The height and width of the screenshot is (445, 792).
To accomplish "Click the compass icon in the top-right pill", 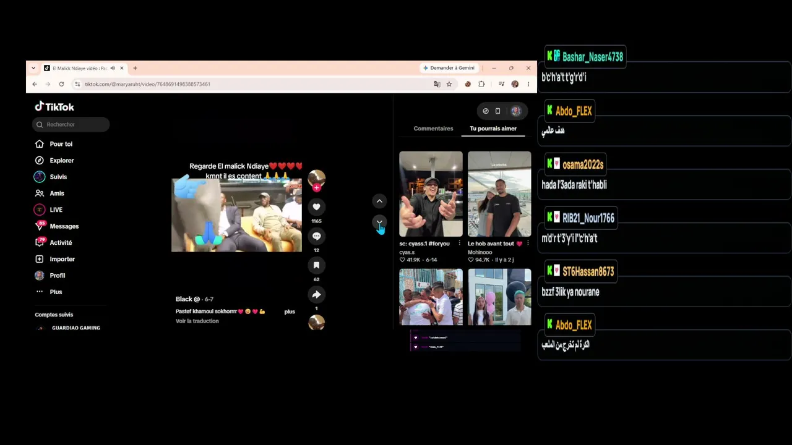I will point(486,111).
